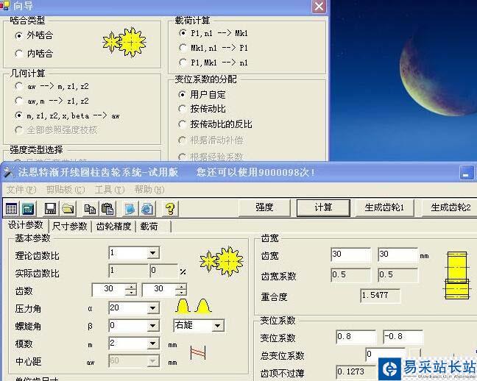Click the blue document toolbar icon

[x=130, y=209]
